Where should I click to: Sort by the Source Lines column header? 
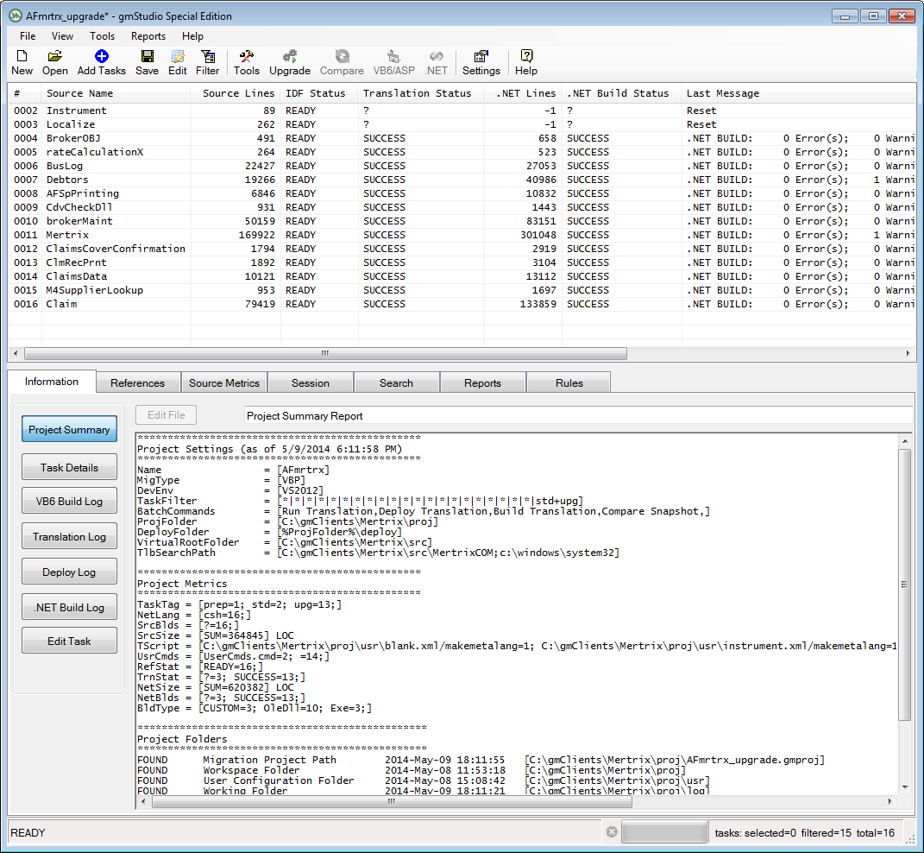(238, 93)
